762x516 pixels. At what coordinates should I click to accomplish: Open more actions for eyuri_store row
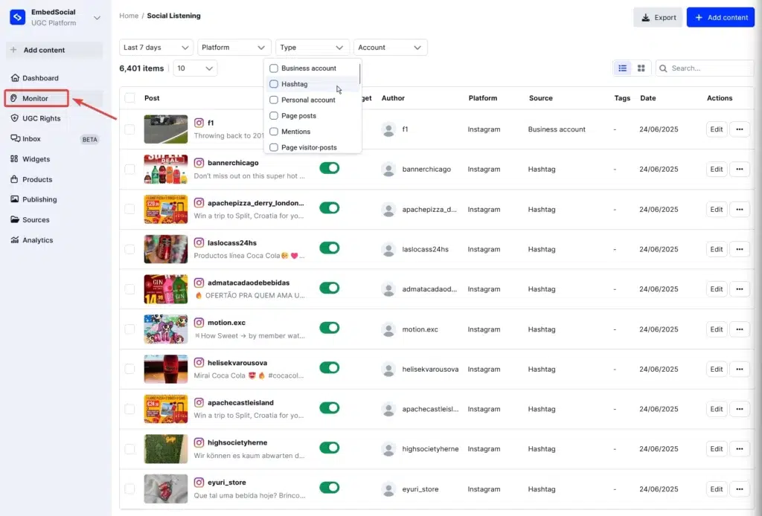coord(740,488)
